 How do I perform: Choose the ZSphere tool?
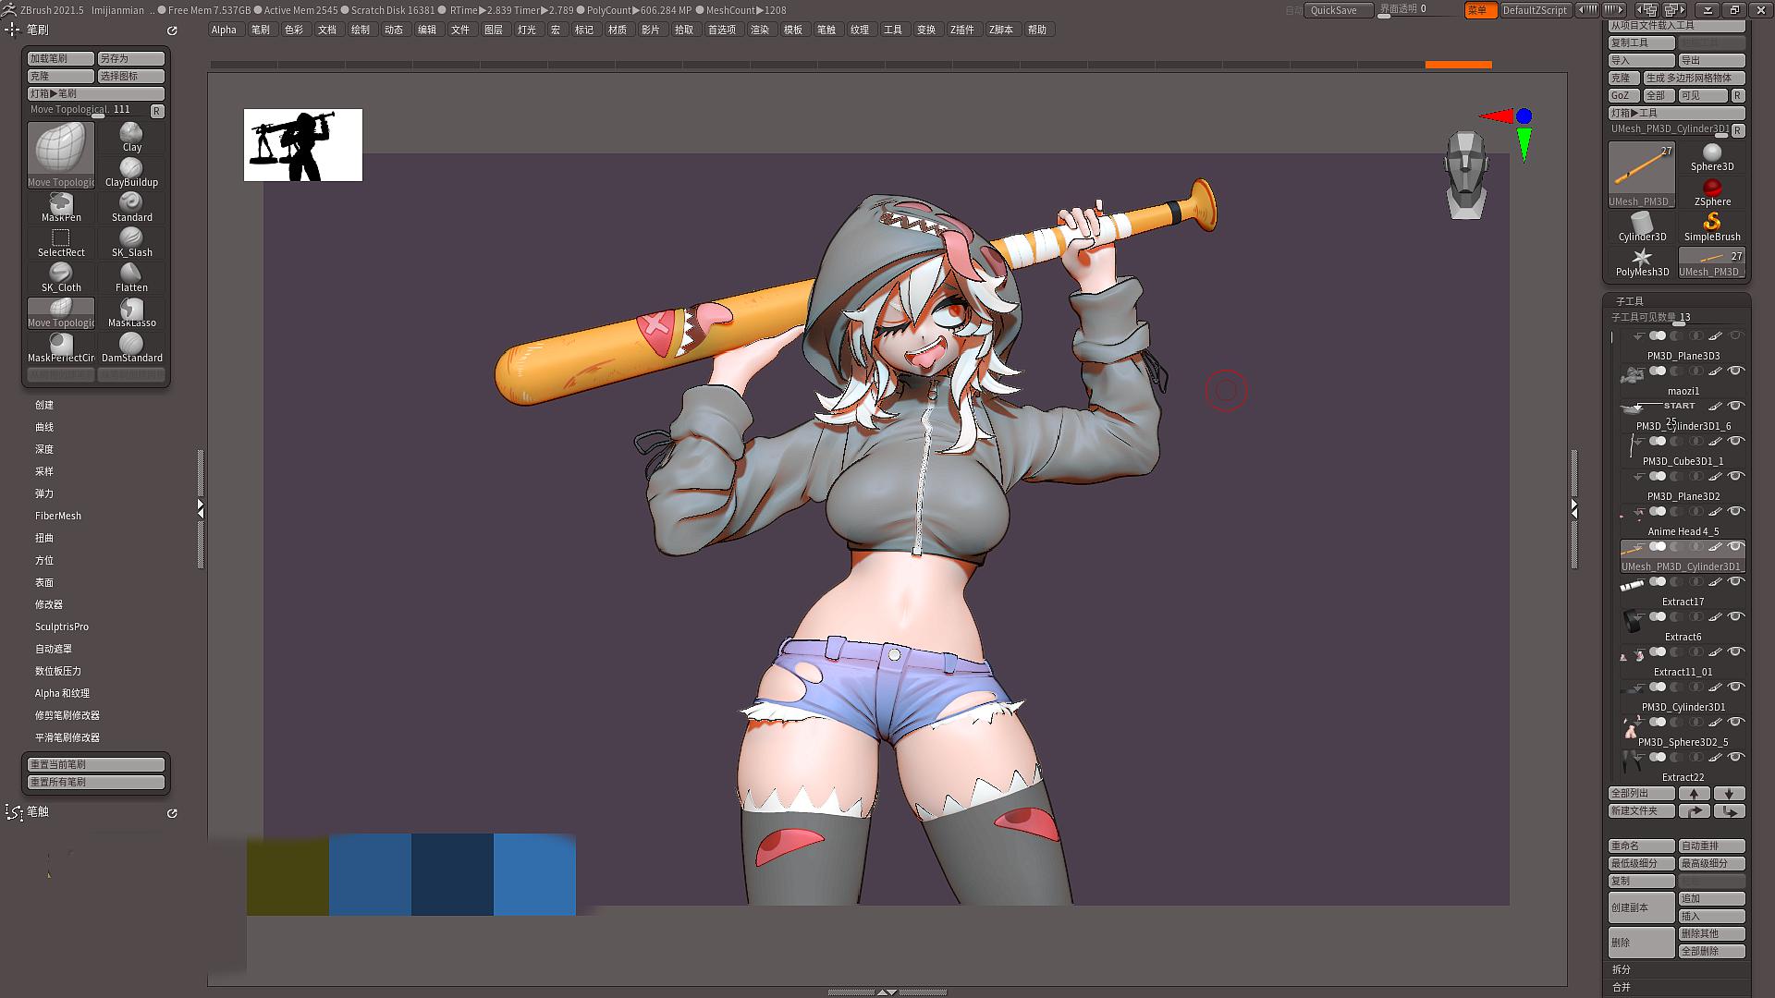[x=1711, y=192]
